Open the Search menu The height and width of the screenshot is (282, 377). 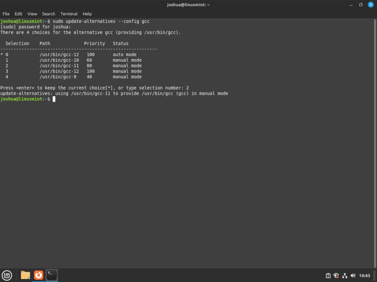coord(49,14)
